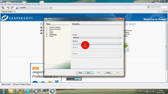The height and width of the screenshot is (94, 168).
Task: Open the Window menu
Action: point(28,4)
